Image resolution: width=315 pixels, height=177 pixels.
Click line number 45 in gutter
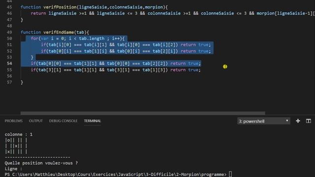(x=9, y=7)
